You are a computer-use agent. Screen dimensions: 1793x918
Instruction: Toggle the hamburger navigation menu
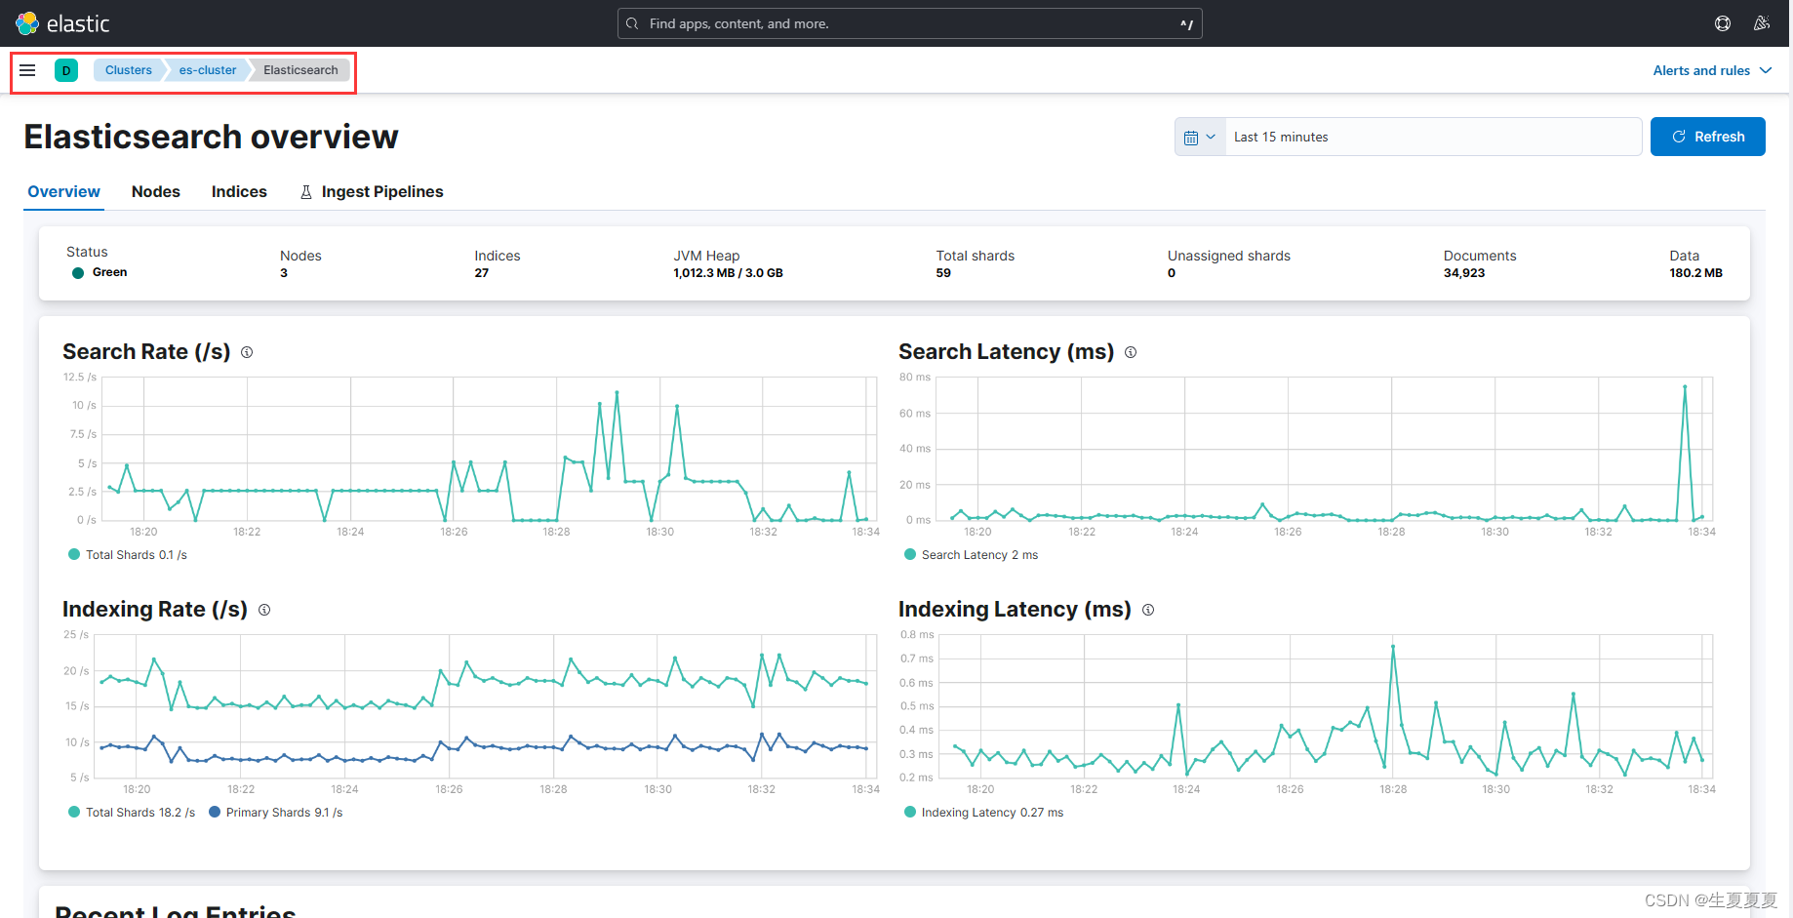pos(27,70)
